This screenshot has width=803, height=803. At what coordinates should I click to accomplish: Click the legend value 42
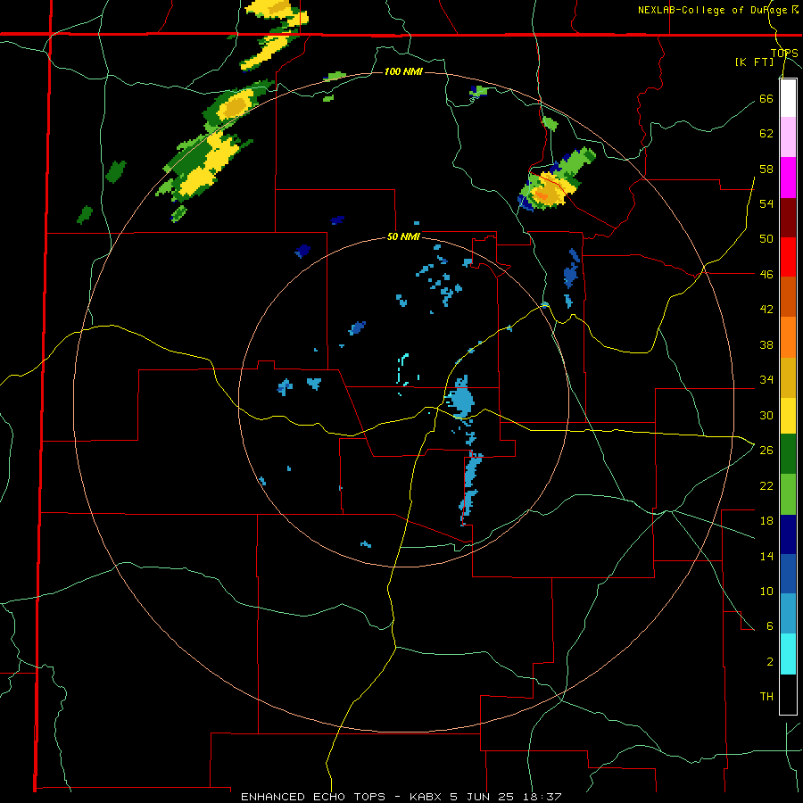[x=766, y=310]
